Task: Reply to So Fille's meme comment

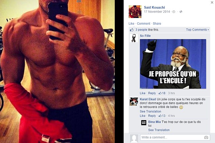Action: point(152,93)
